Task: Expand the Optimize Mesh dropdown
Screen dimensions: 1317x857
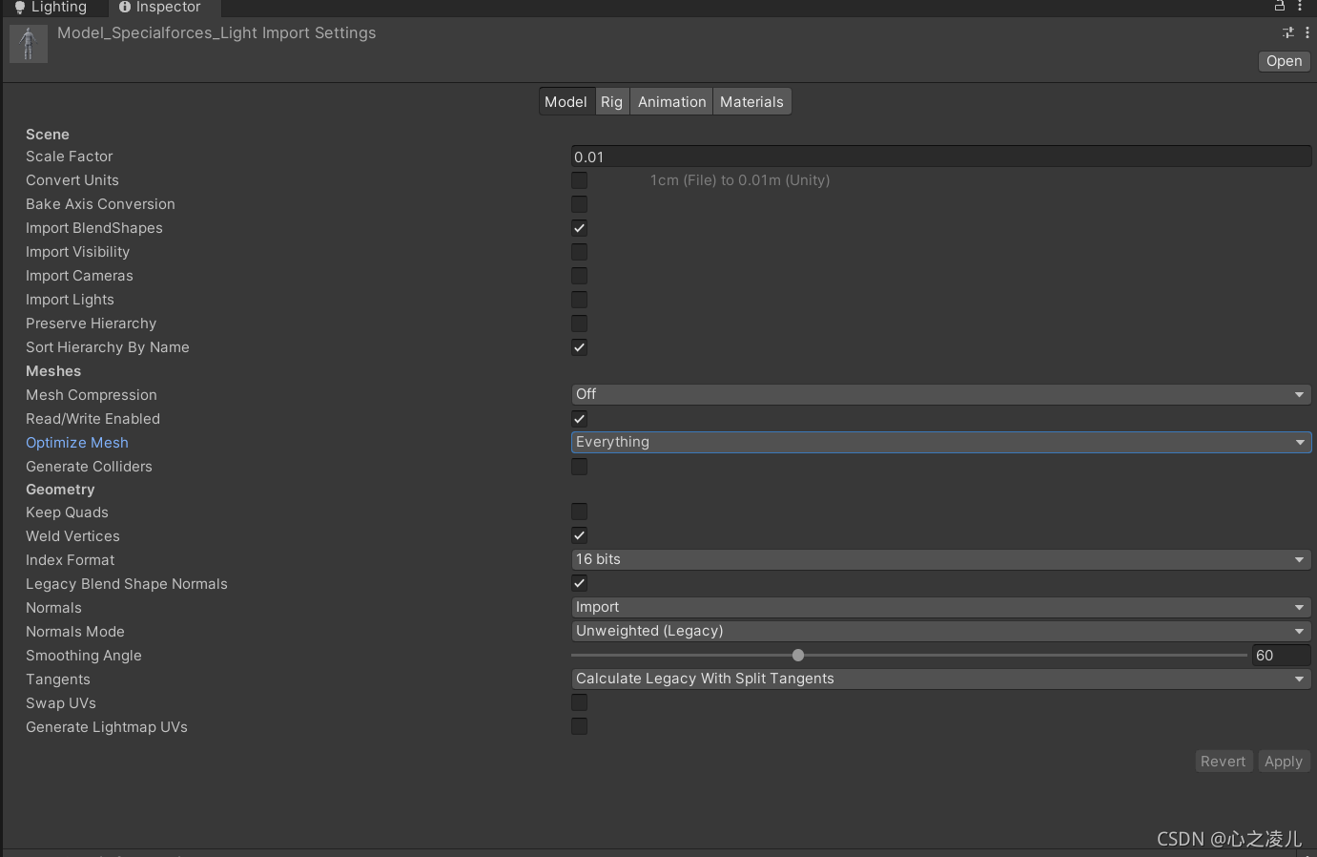Action: click(x=941, y=442)
